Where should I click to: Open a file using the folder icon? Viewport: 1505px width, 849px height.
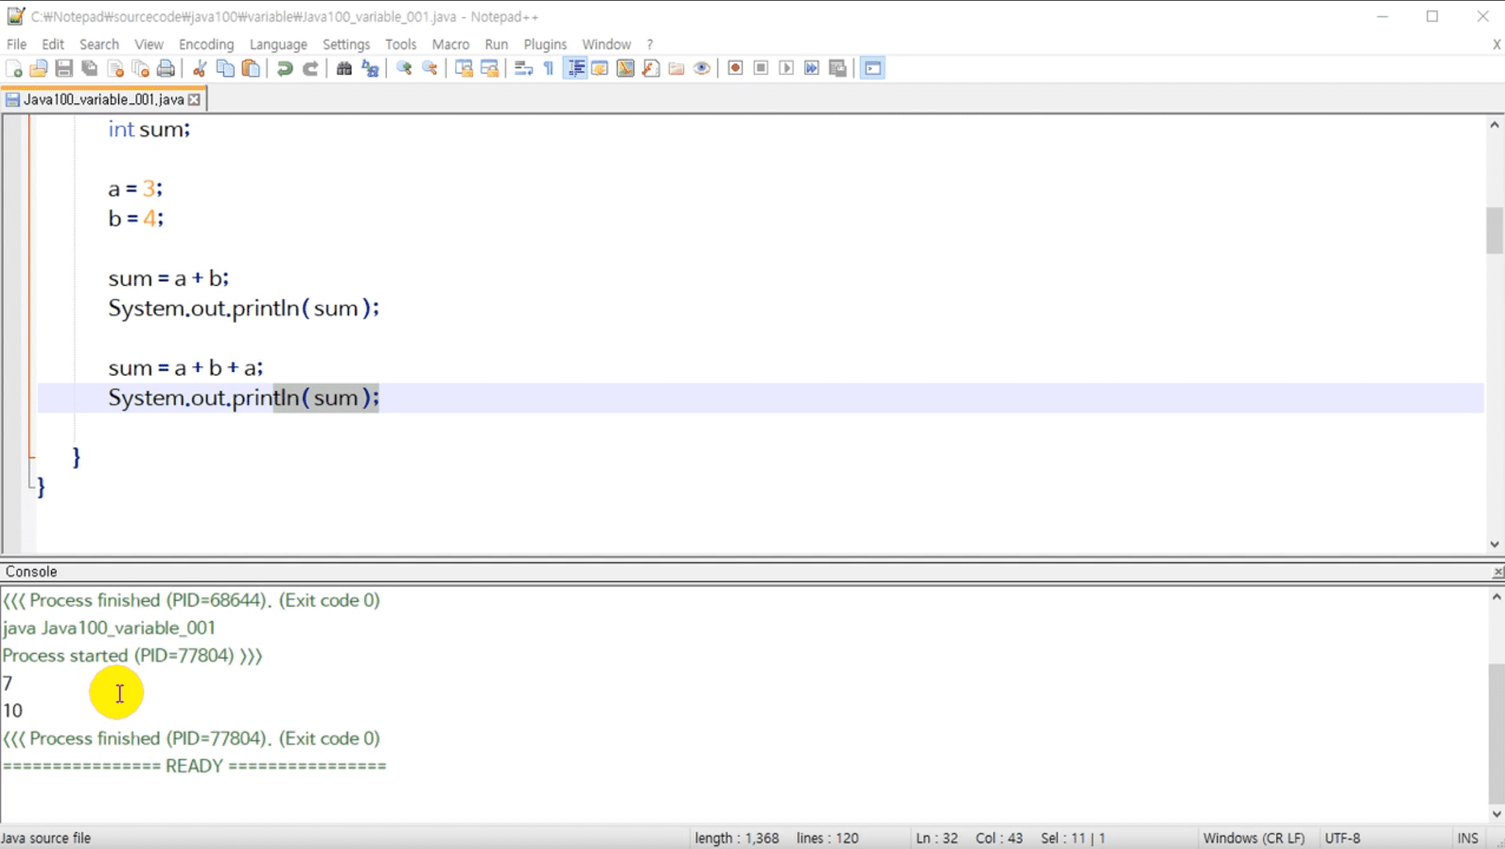coord(39,68)
